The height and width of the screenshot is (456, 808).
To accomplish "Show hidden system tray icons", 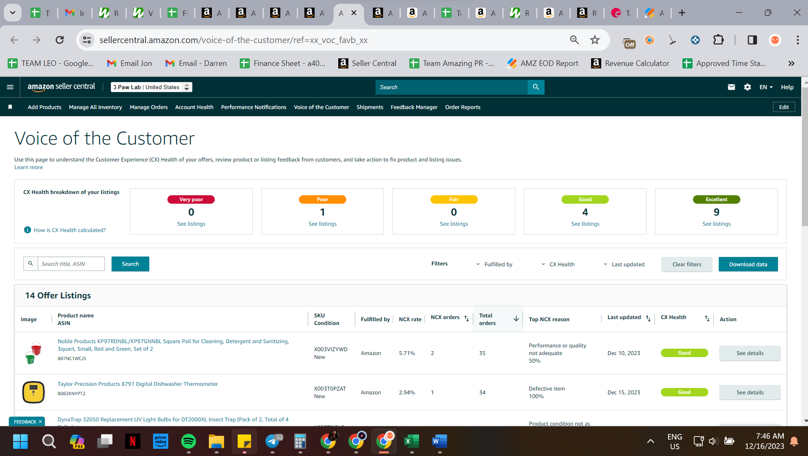I will tap(650, 441).
